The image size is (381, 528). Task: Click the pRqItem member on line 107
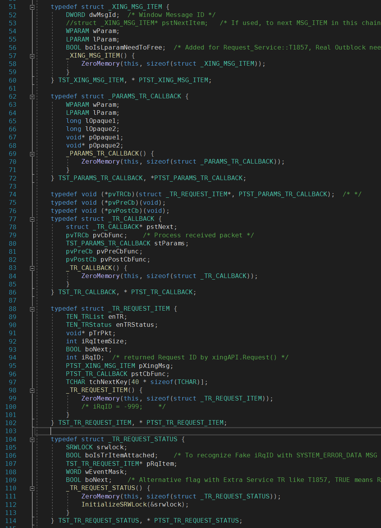tap(160, 464)
